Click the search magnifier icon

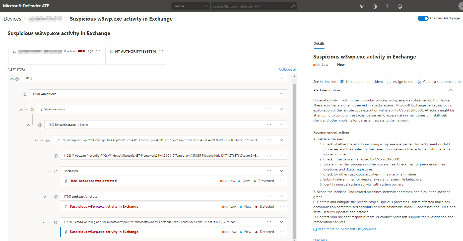pos(292,6)
